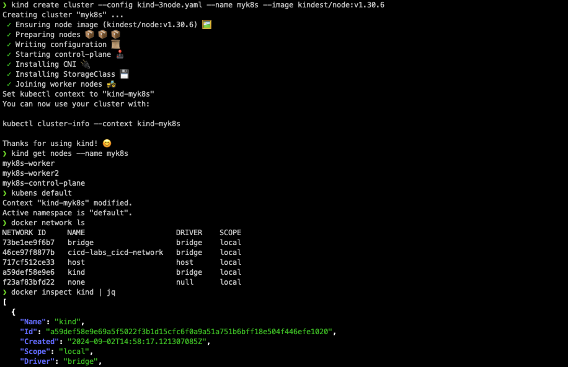
Task: Click the node name 'myk8s-worker2'
Action: 30,173
